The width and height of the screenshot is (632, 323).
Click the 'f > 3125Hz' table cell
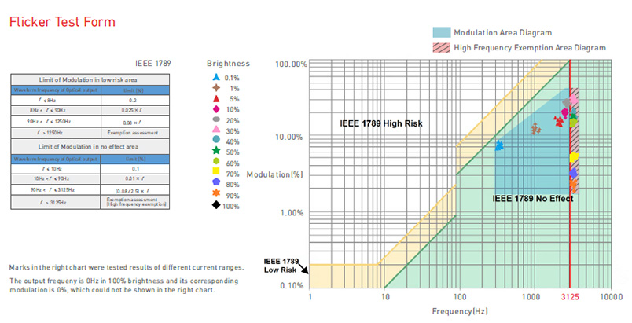pos(56,202)
